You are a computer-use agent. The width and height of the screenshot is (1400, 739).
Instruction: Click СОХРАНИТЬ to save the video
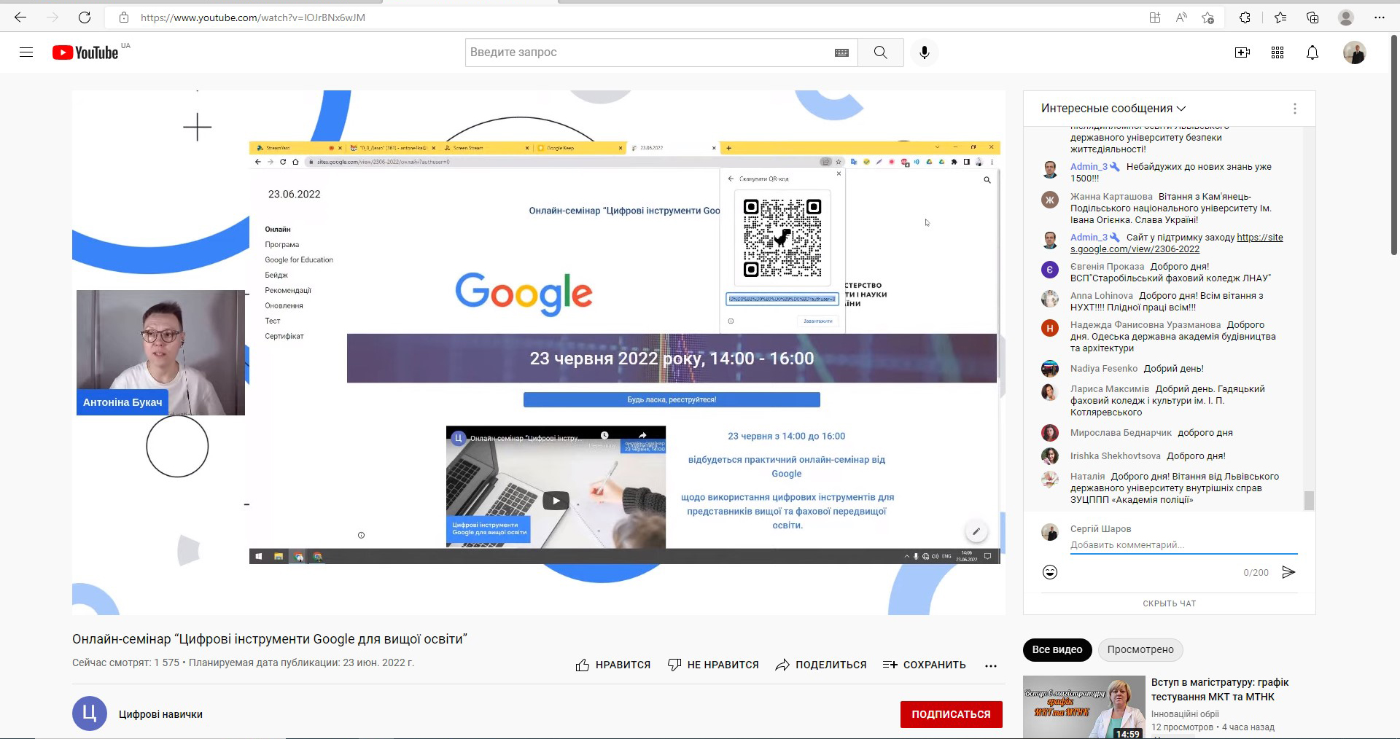pyautogui.click(x=924, y=665)
